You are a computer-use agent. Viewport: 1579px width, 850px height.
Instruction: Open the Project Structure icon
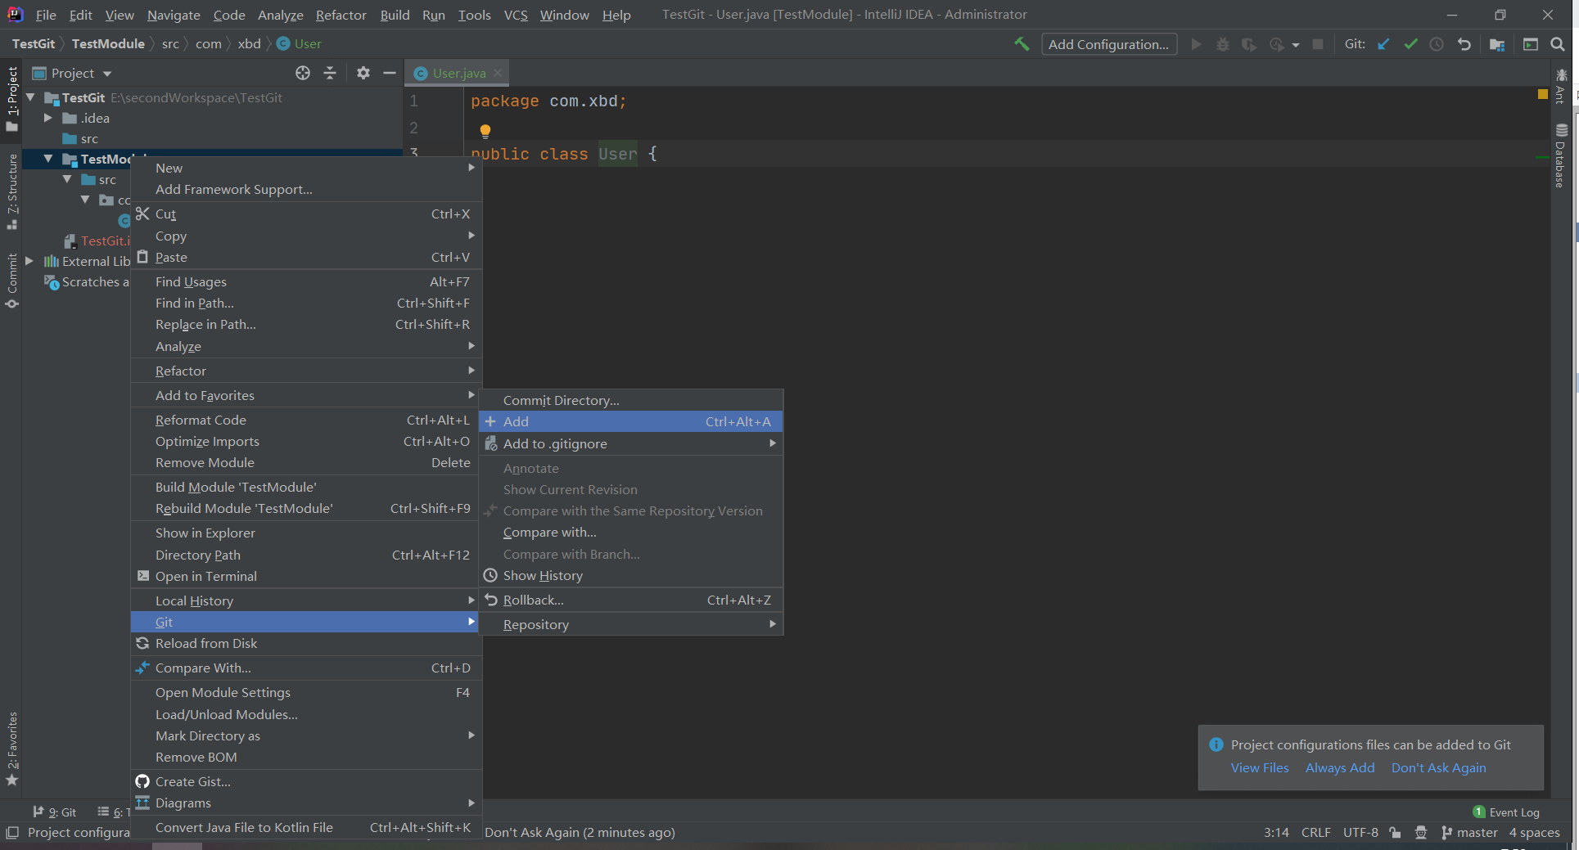[1497, 44]
